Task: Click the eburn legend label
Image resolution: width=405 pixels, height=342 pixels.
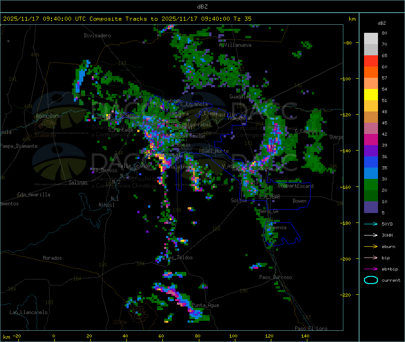Action: [x=388, y=247]
